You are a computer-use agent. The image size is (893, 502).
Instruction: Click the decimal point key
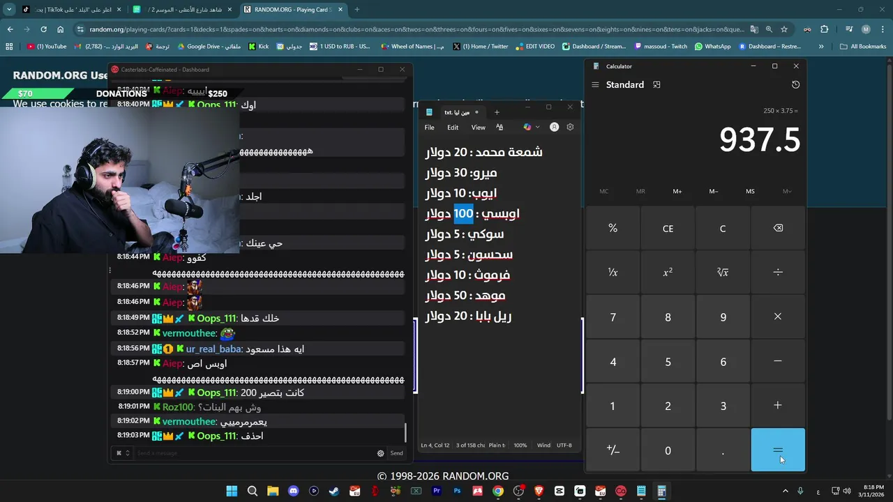(x=723, y=450)
